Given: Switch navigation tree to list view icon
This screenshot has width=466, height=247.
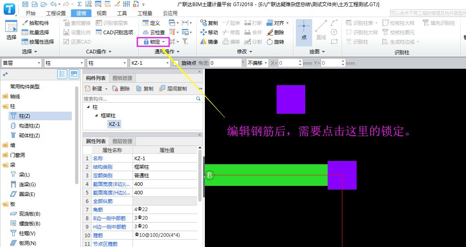Looking at the screenshot, I should click(62, 74).
